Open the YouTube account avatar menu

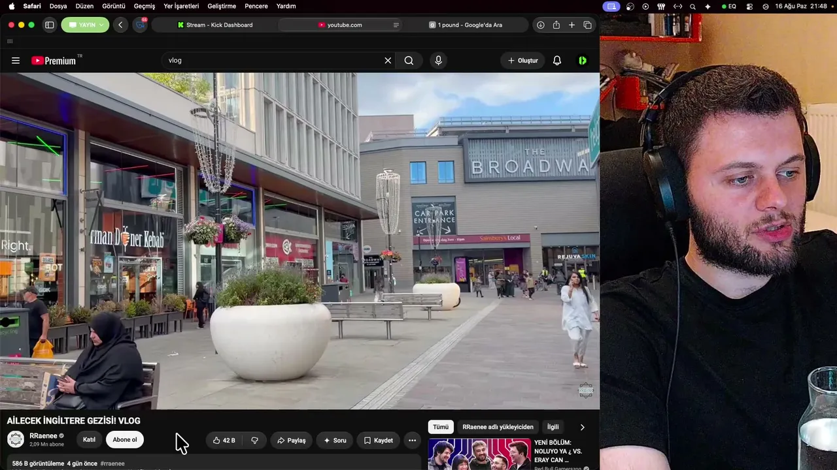(583, 60)
